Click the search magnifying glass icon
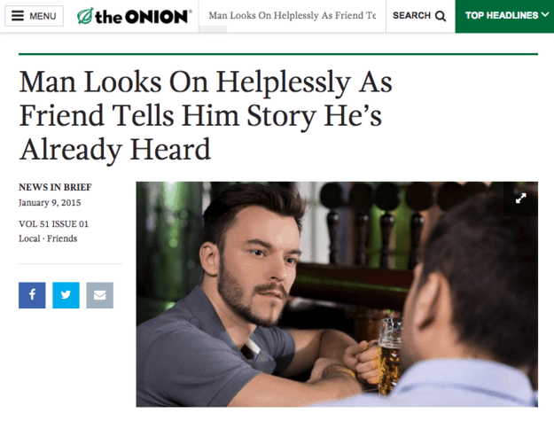554x421 pixels. (x=441, y=16)
